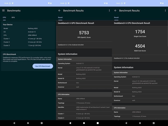Select '4 Cores @ 1.80 GHz' in Your Device

35,39
